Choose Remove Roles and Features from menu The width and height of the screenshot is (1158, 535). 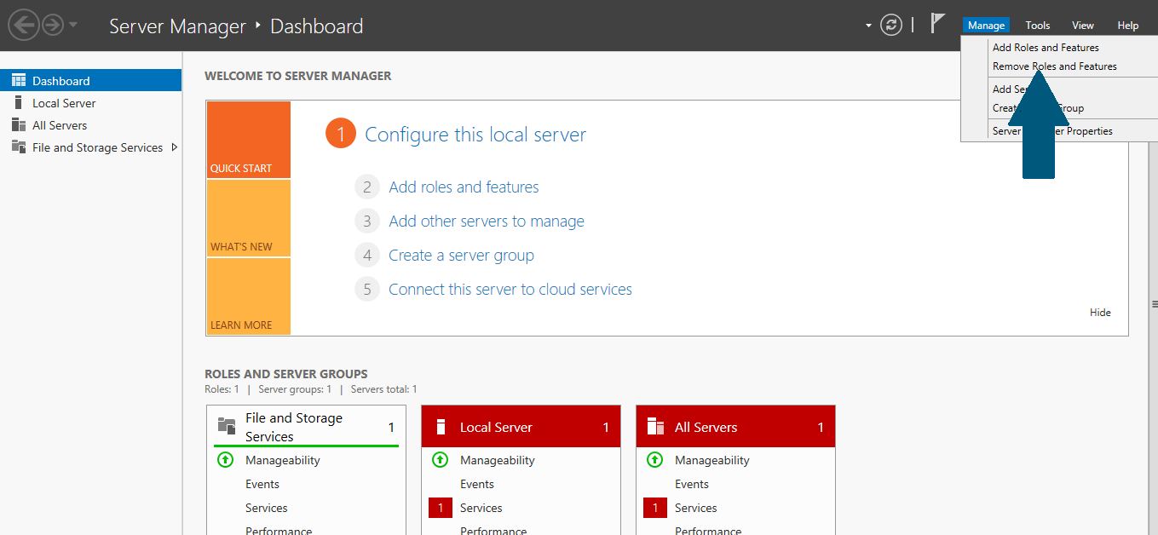click(1054, 66)
